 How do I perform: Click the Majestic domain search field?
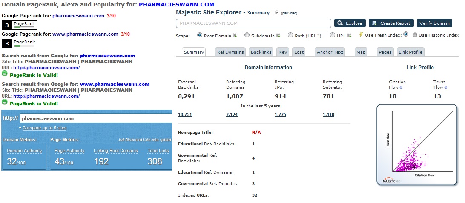(253, 23)
